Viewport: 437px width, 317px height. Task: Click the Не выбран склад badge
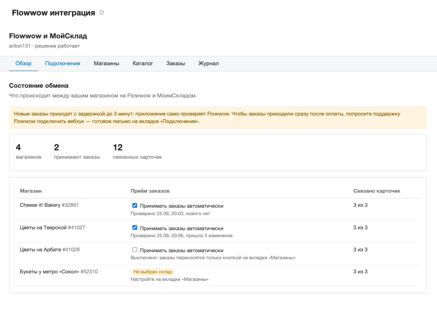point(152,272)
